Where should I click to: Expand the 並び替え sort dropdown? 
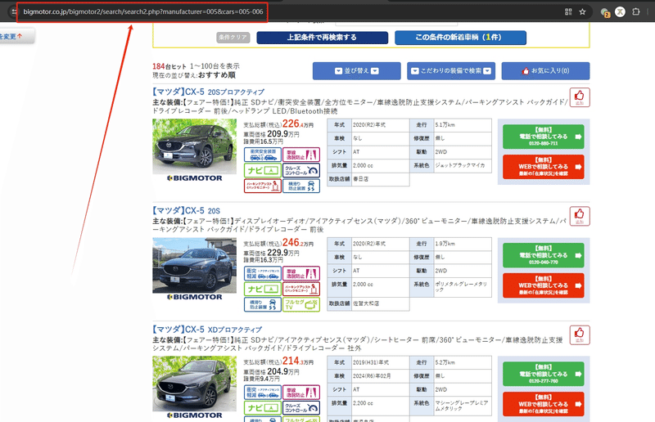(x=357, y=71)
